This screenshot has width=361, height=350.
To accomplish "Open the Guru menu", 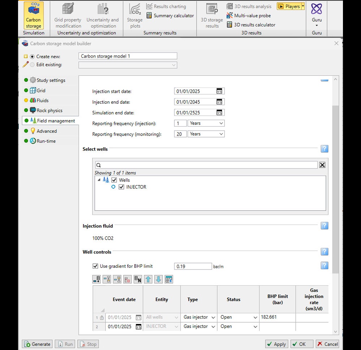I will (317, 15).
